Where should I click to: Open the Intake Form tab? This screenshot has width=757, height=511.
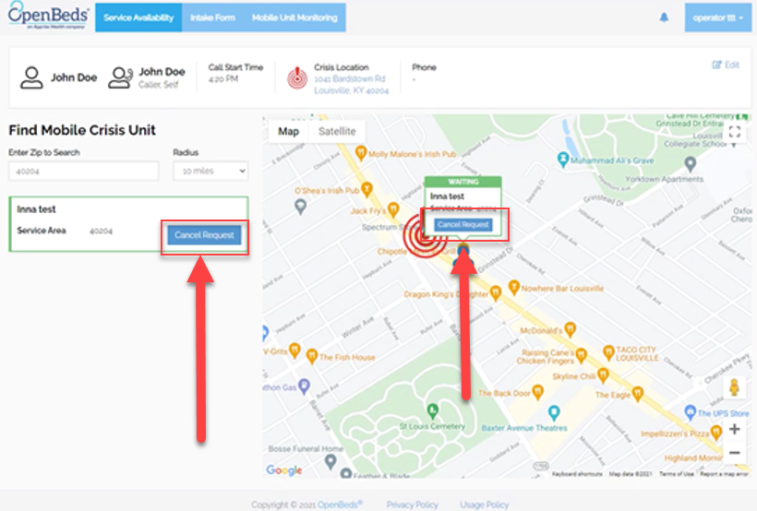(212, 18)
